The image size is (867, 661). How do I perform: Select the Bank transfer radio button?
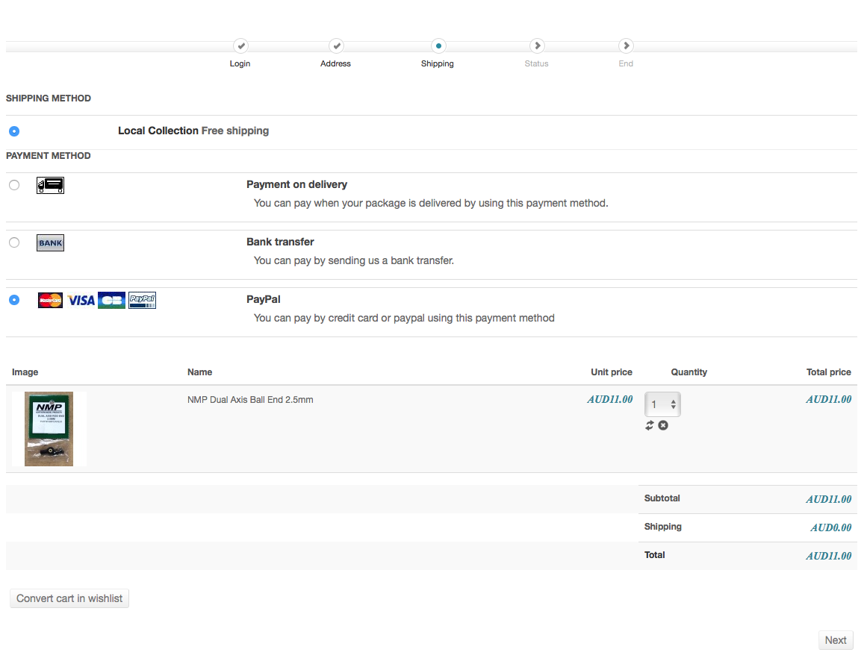(14, 242)
